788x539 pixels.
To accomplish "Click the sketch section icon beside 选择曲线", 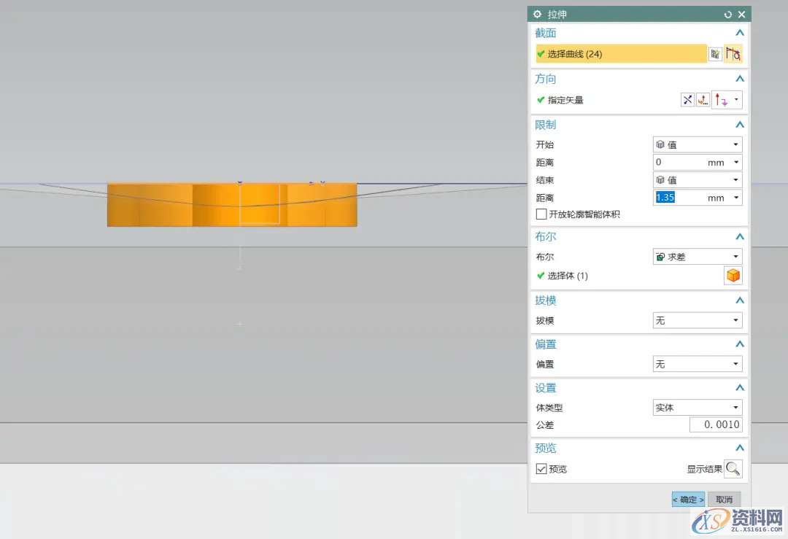I will pyautogui.click(x=715, y=54).
